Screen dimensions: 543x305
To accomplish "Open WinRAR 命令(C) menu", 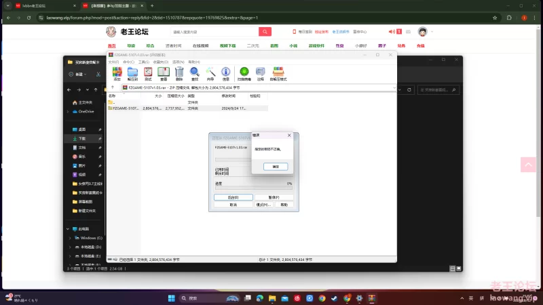I will [128, 62].
